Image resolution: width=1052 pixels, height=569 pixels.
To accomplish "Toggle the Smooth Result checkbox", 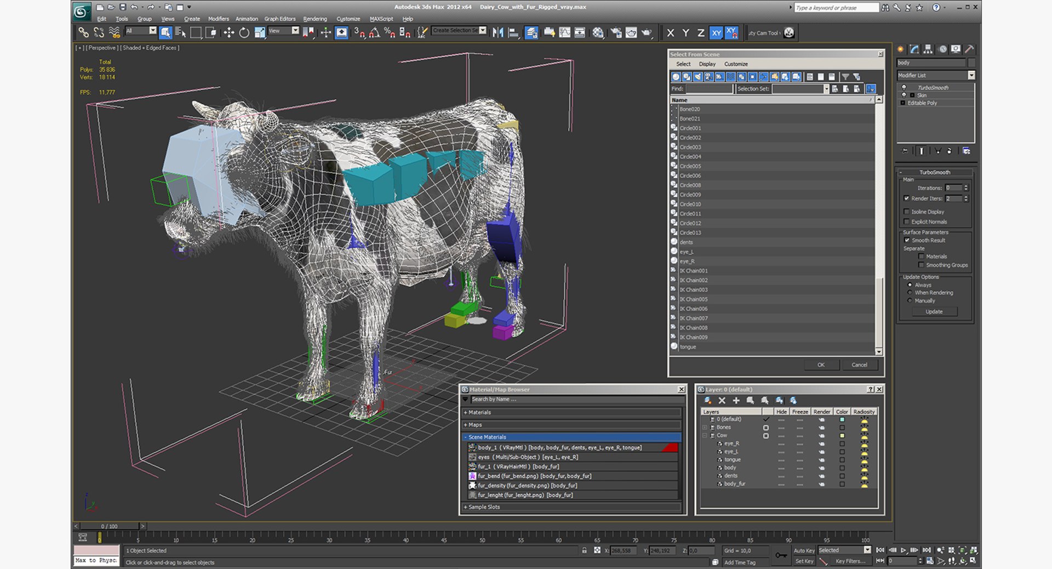I will point(906,240).
